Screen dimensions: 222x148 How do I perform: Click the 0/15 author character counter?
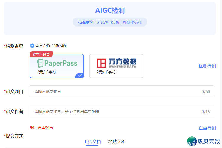point(206,112)
